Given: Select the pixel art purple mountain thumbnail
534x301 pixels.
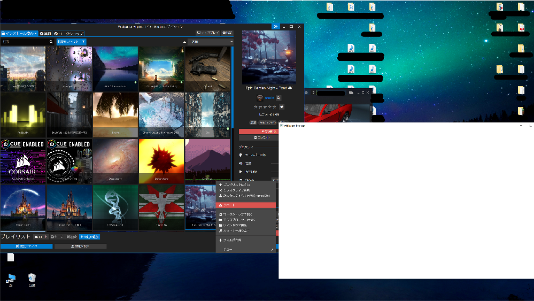Looking at the screenshot, I should click(x=207, y=161).
